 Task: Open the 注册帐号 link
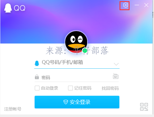(13, 109)
